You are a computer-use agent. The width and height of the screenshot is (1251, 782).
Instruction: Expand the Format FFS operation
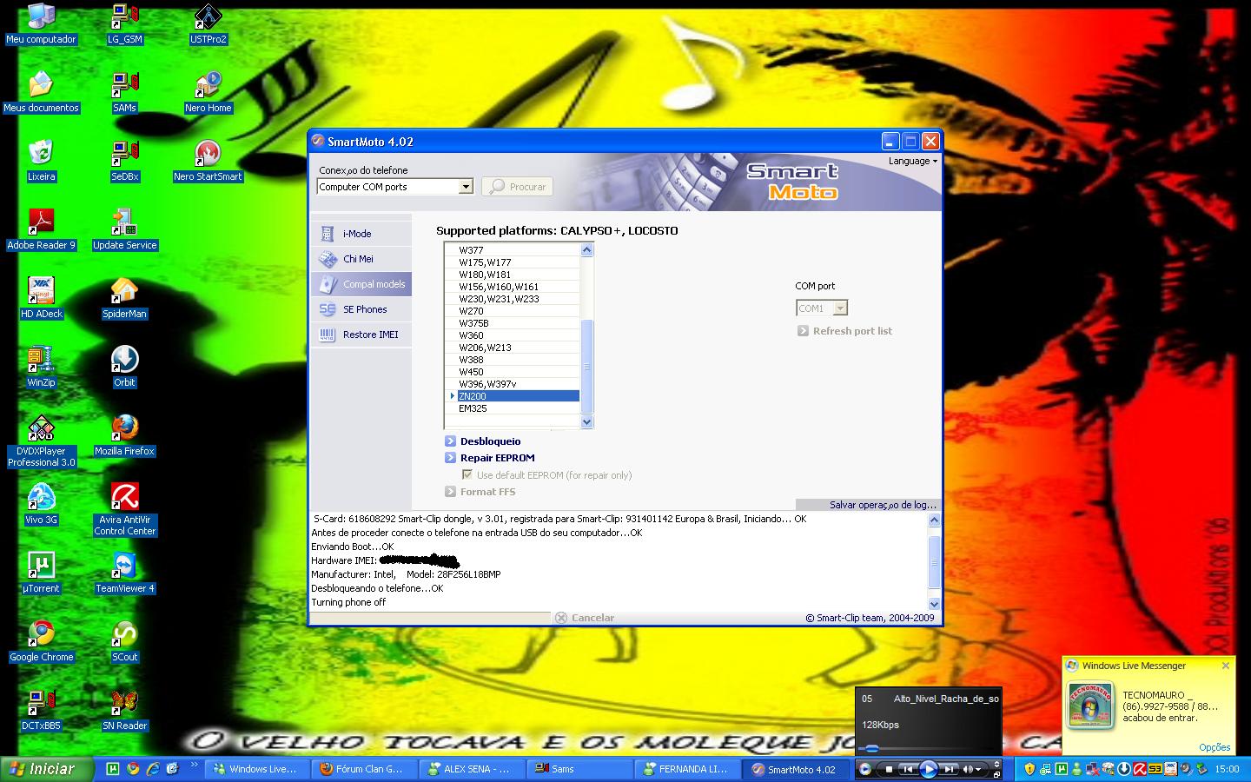click(x=480, y=492)
